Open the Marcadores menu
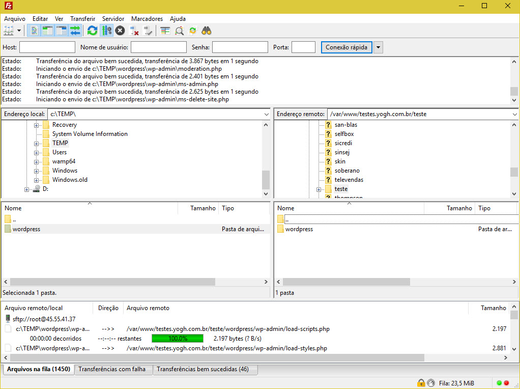Screen dimensions: 520x389 (x=147, y=19)
